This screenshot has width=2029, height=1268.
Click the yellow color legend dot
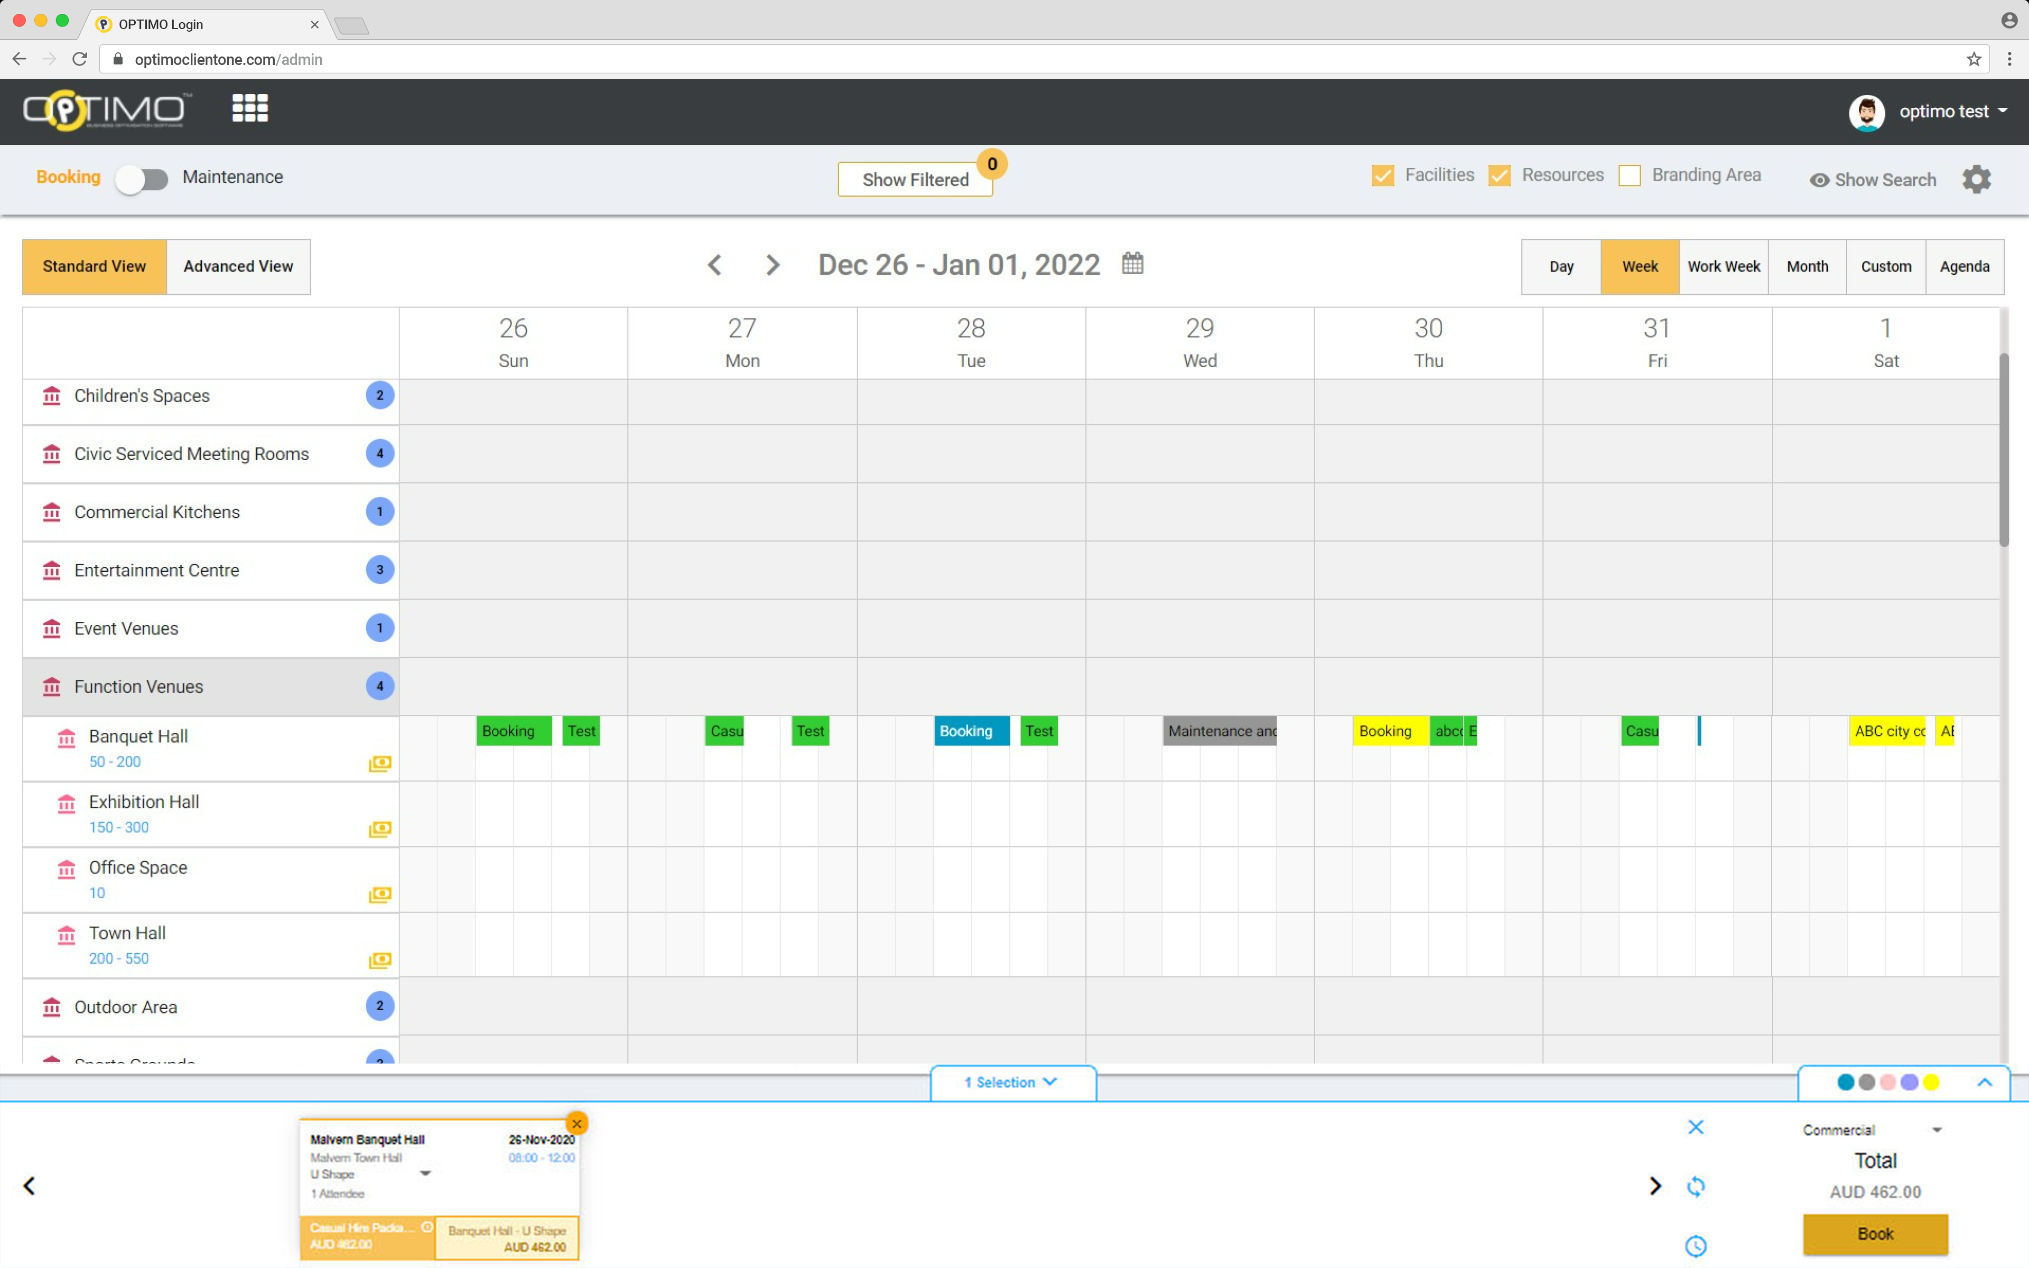tap(1931, 1082)
